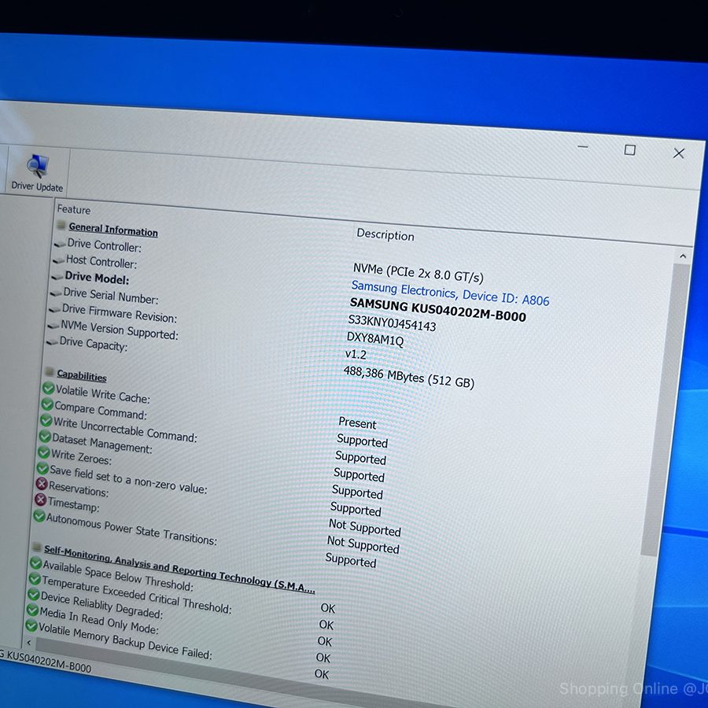Viewport: 708px width, 708px height.
Task: Click the Description column header
Action: (385, 234)
